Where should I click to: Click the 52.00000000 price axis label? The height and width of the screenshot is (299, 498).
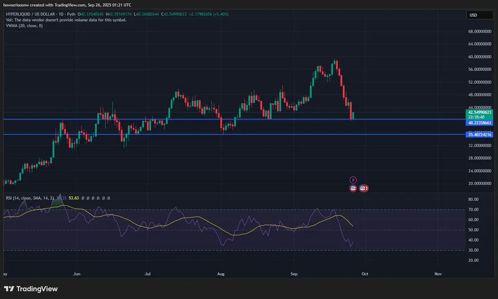click(x=480, y=82)
